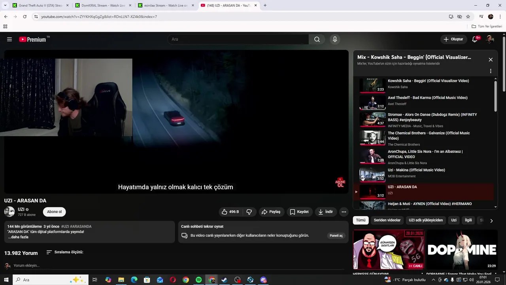Viewport: 506px width, 285px height.
Task: Select UZI adlı yükleyiciden filter chip
Action: [426, 220]
